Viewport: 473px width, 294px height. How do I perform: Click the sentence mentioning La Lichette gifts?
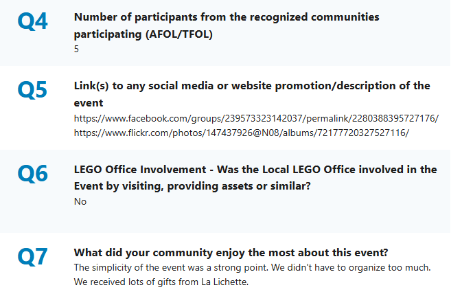point(161,282)
